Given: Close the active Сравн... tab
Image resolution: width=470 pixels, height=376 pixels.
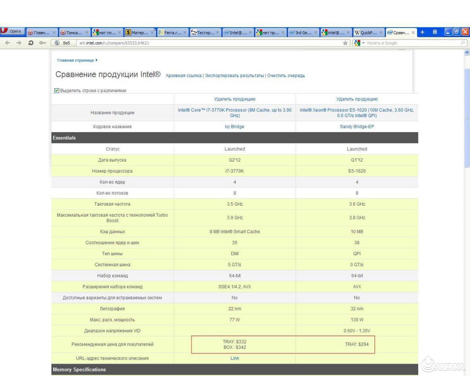Looking at the screenshot, I should coord(413,33).
